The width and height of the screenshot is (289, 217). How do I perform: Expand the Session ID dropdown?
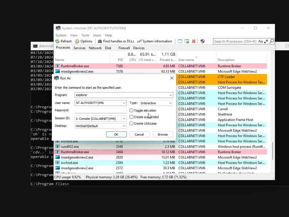coord(124,119)
